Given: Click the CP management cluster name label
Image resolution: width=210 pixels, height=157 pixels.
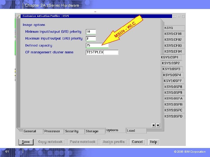Looking at the screenshot, I should coord(49,52).
